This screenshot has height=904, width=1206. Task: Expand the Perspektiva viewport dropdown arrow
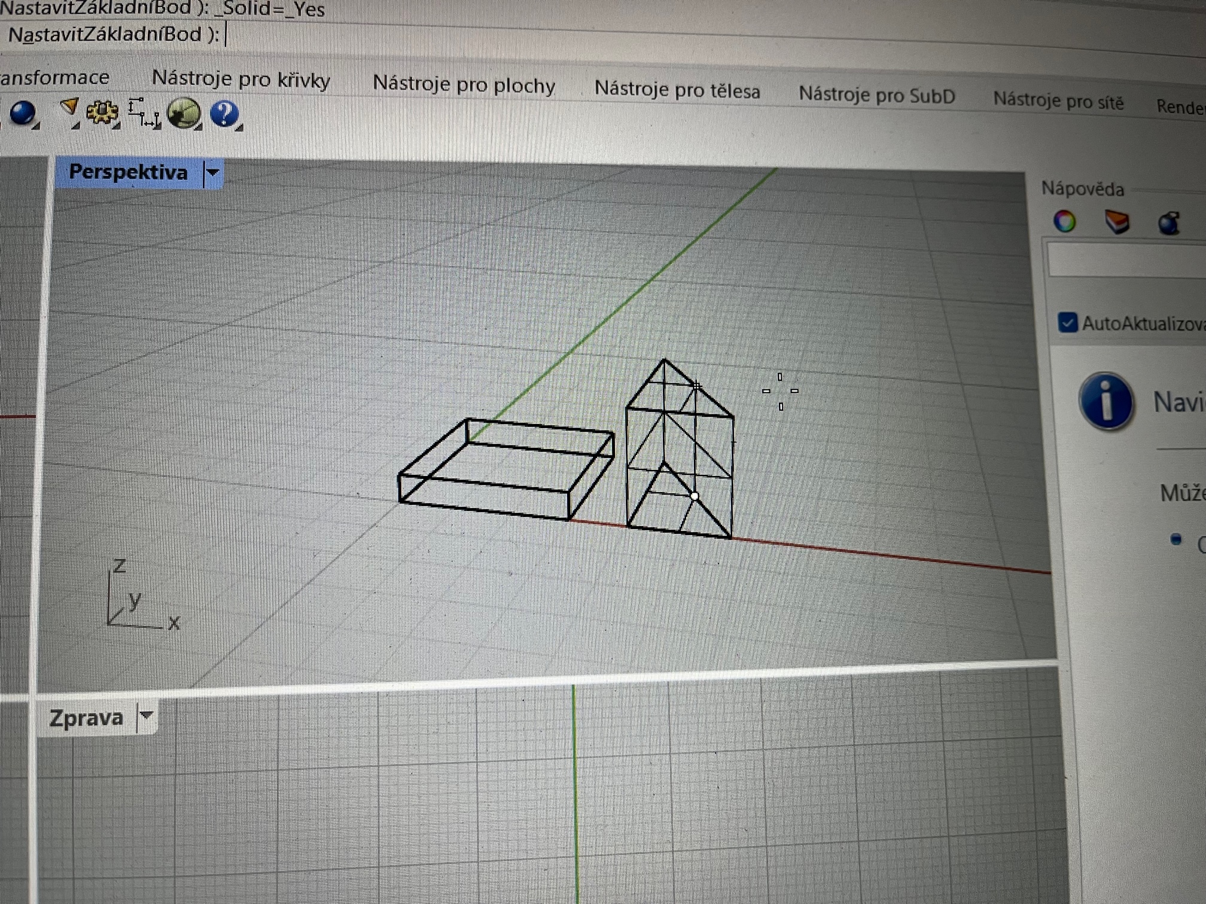(x=212, y=173)
